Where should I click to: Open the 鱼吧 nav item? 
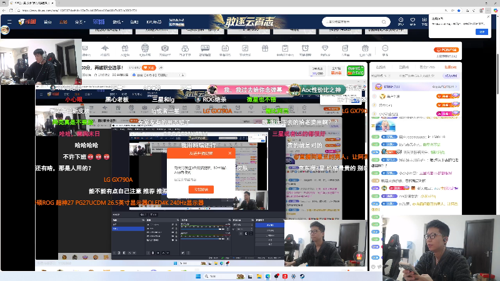134,22
